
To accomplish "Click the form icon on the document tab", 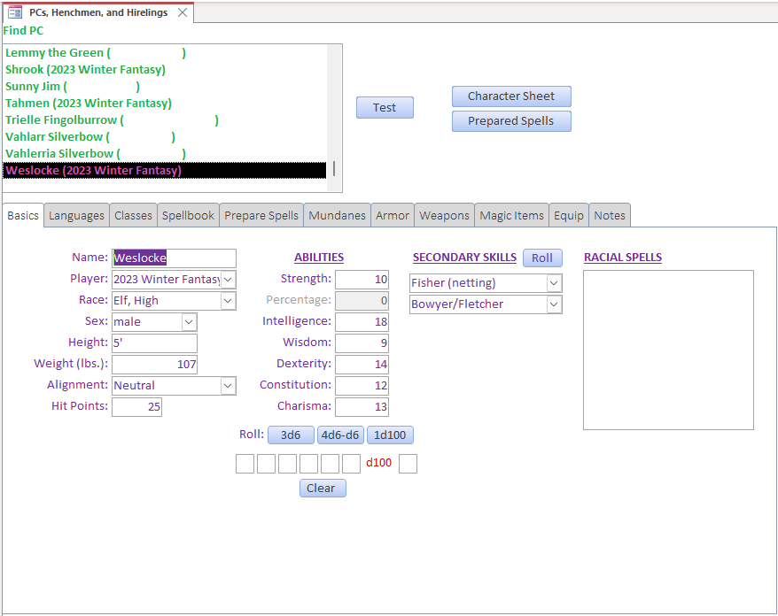I will (x=15, y=12).
